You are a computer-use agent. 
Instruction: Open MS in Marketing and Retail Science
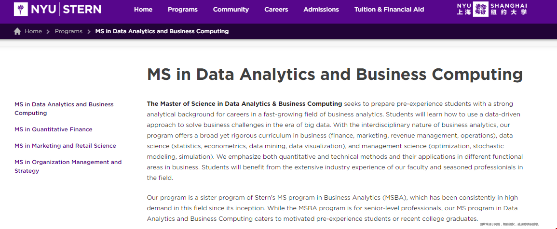pyautogui.click(x=65, y=146)
